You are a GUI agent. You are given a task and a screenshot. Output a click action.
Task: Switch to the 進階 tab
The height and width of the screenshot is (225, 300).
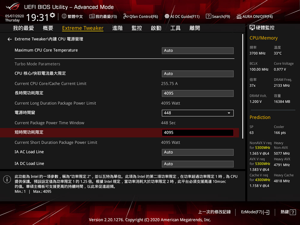pos(117,28)
